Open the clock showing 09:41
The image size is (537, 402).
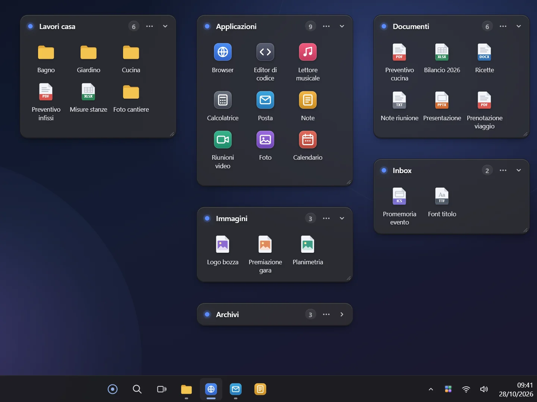[516, 389]
